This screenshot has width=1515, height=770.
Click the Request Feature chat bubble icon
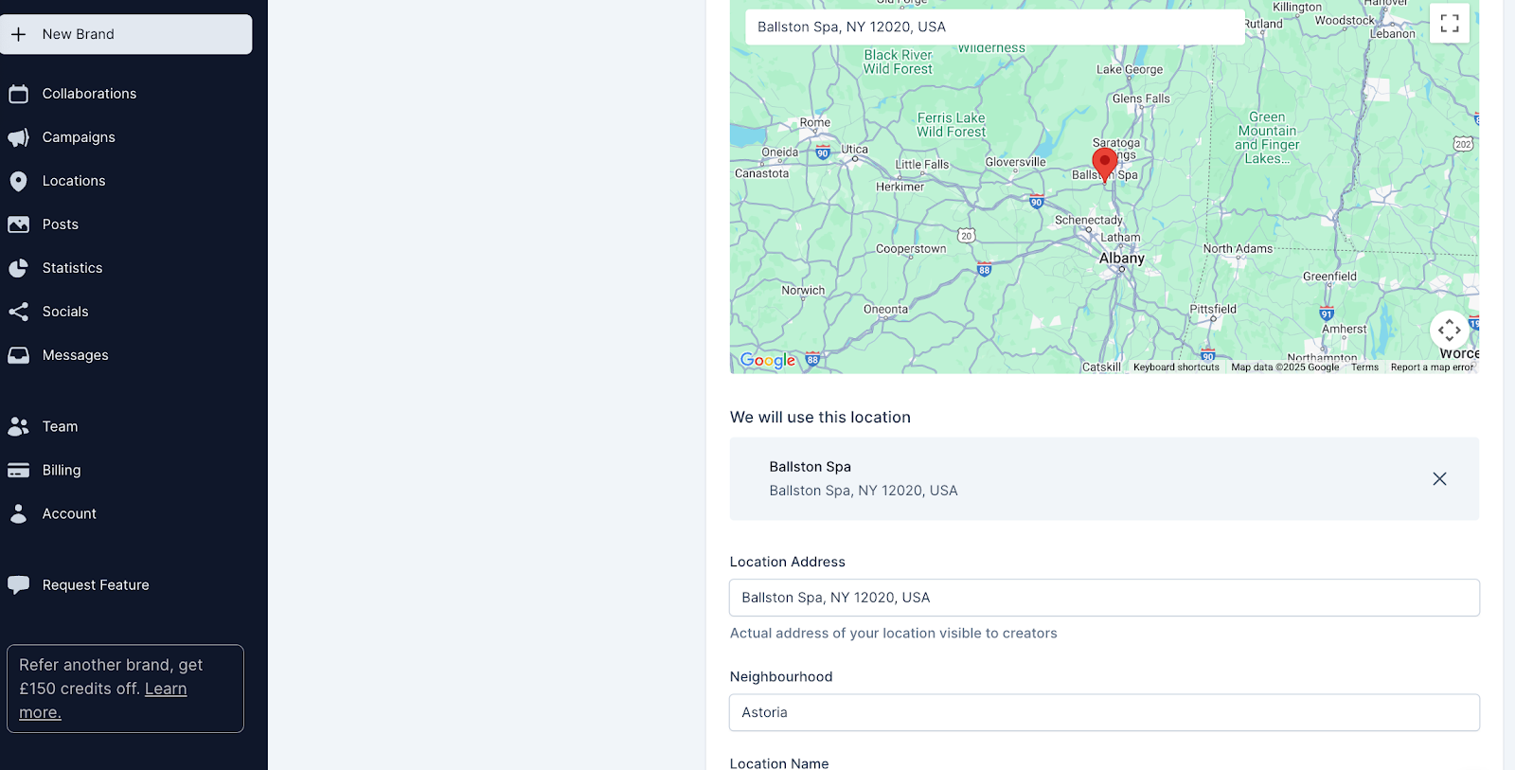point(18,585)
